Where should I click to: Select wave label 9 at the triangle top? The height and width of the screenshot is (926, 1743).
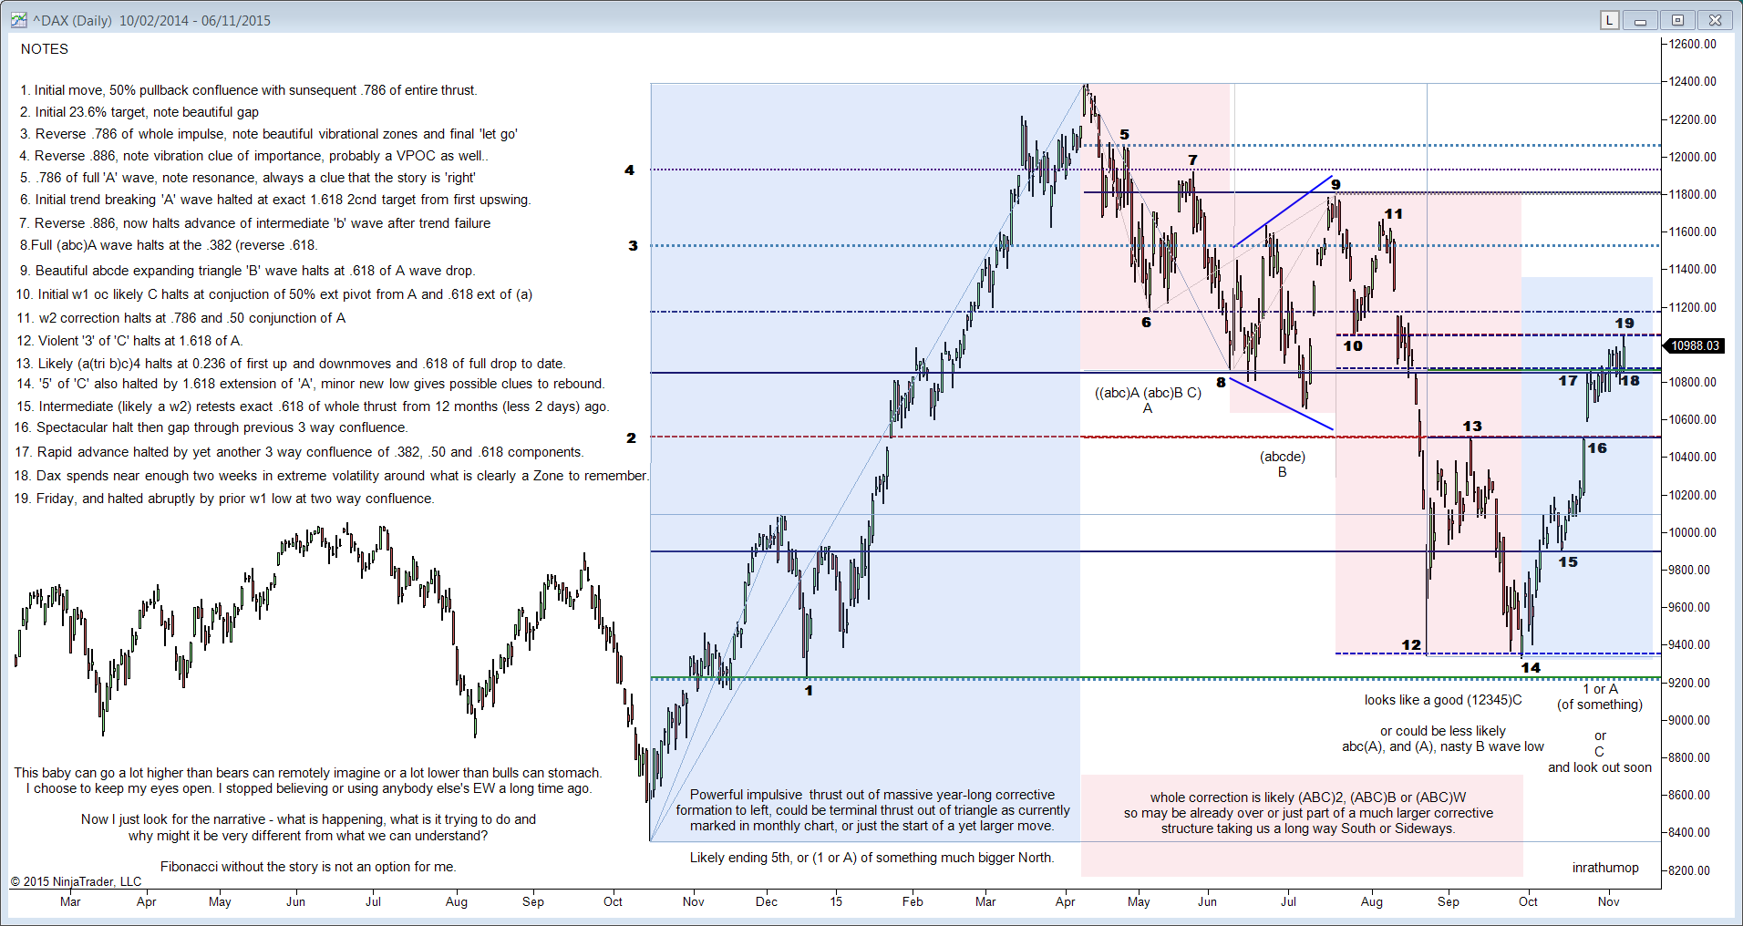coord(1336,185)
